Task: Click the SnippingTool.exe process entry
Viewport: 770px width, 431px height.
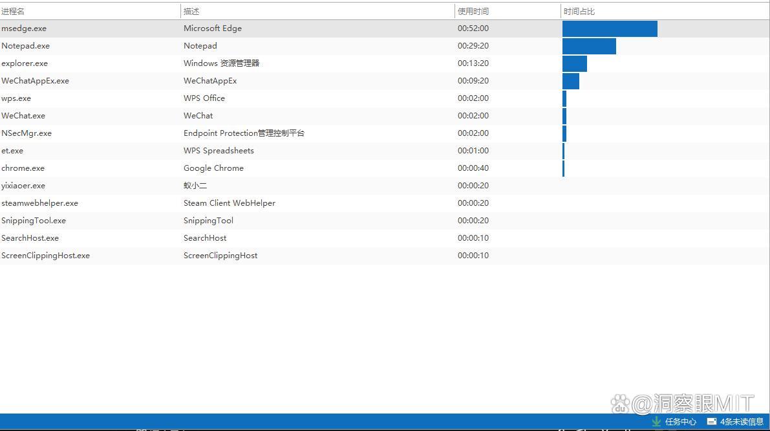Action: click(34, 221)
